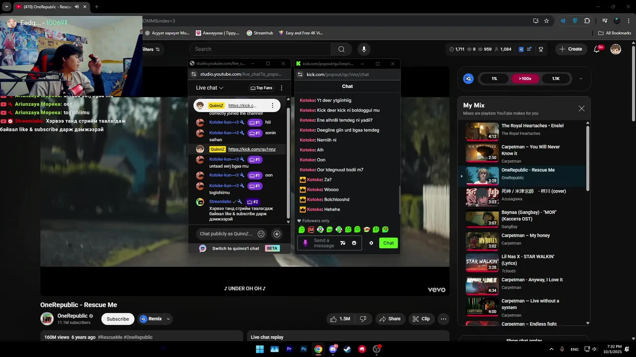Open Chrome media controls icon
Image resolution: width=636 pixels, height=357 pixels.
pyautogui.click(x=605, y=21)
